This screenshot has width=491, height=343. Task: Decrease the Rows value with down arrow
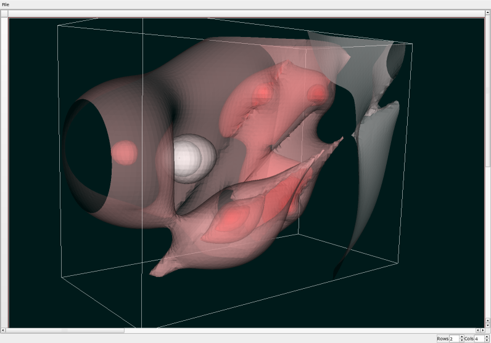click(x=462, y=340)
